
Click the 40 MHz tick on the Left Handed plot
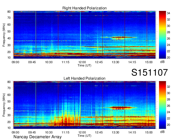click(9, 108)
